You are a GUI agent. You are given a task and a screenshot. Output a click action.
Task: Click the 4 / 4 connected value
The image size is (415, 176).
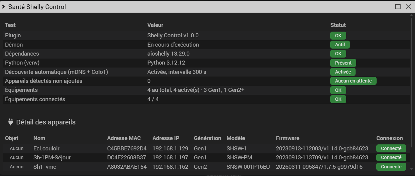[x=153, y=99]
